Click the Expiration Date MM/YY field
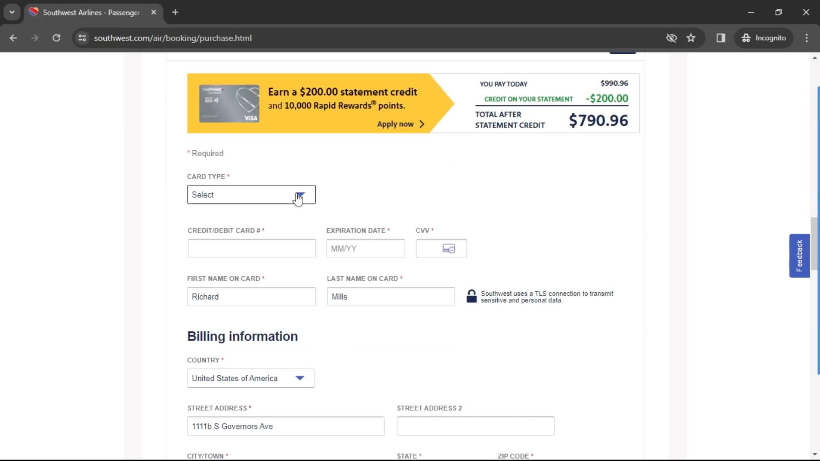This screenshot has height=461, width=820. click(x=366, y=248)
